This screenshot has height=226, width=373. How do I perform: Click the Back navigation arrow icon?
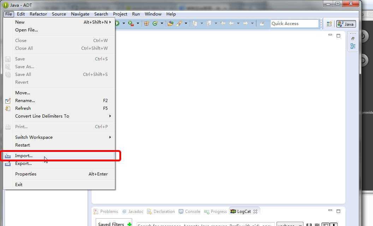click(231, 23)
